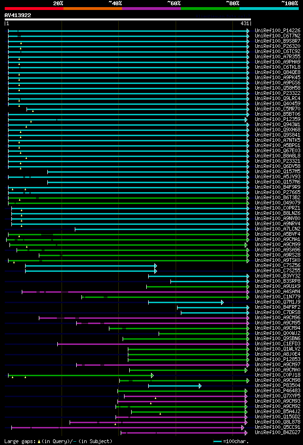Viewport: 303px width, 445px height.
Task: Select the UniRef100_B4F9R9 label
Action: click(277, 187)
